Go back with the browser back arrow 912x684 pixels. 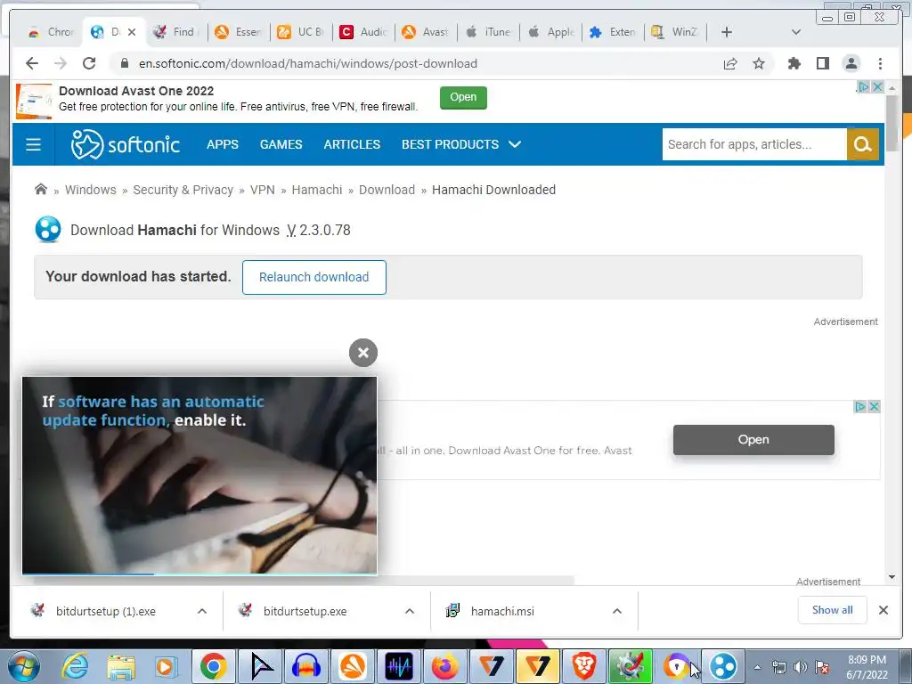(32, 63)
